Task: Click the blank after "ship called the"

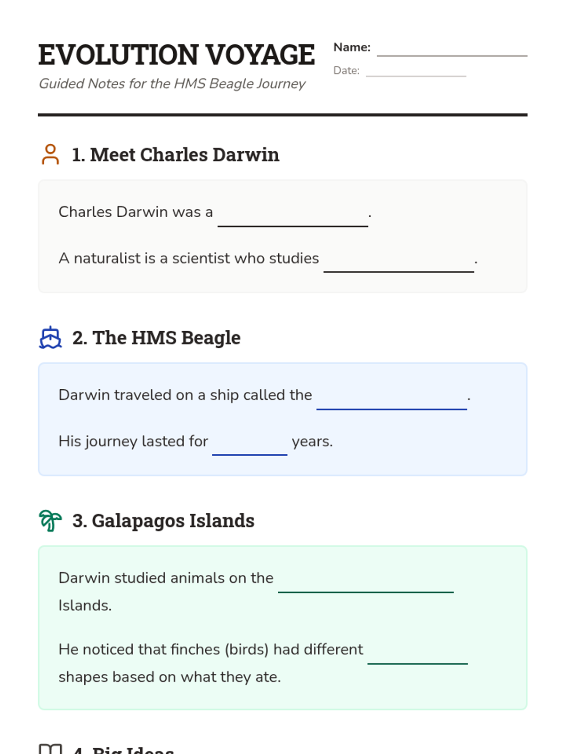Action: 391,400
